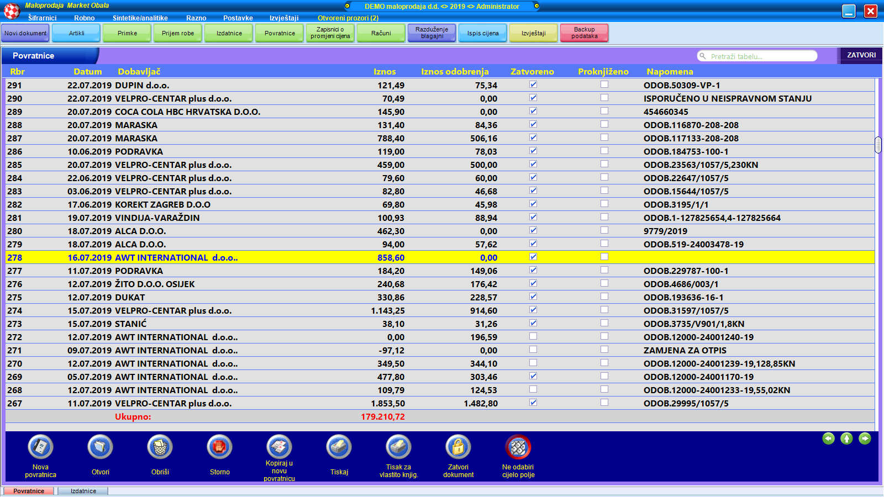Screen dimensions: 884x497
Task: Delete entry using the Obriši icon
Action: pos(160,447)
